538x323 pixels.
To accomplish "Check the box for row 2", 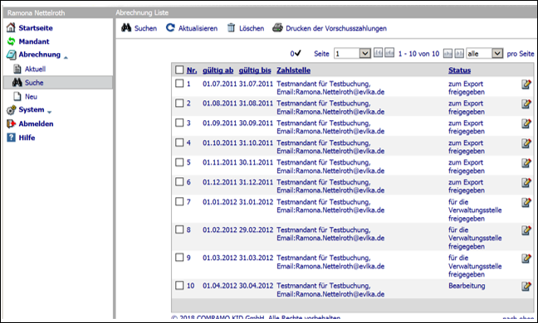I will 179,103.
